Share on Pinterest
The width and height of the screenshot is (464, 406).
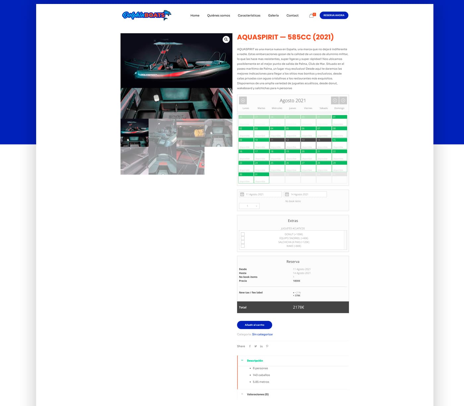(x=267, y=346)
